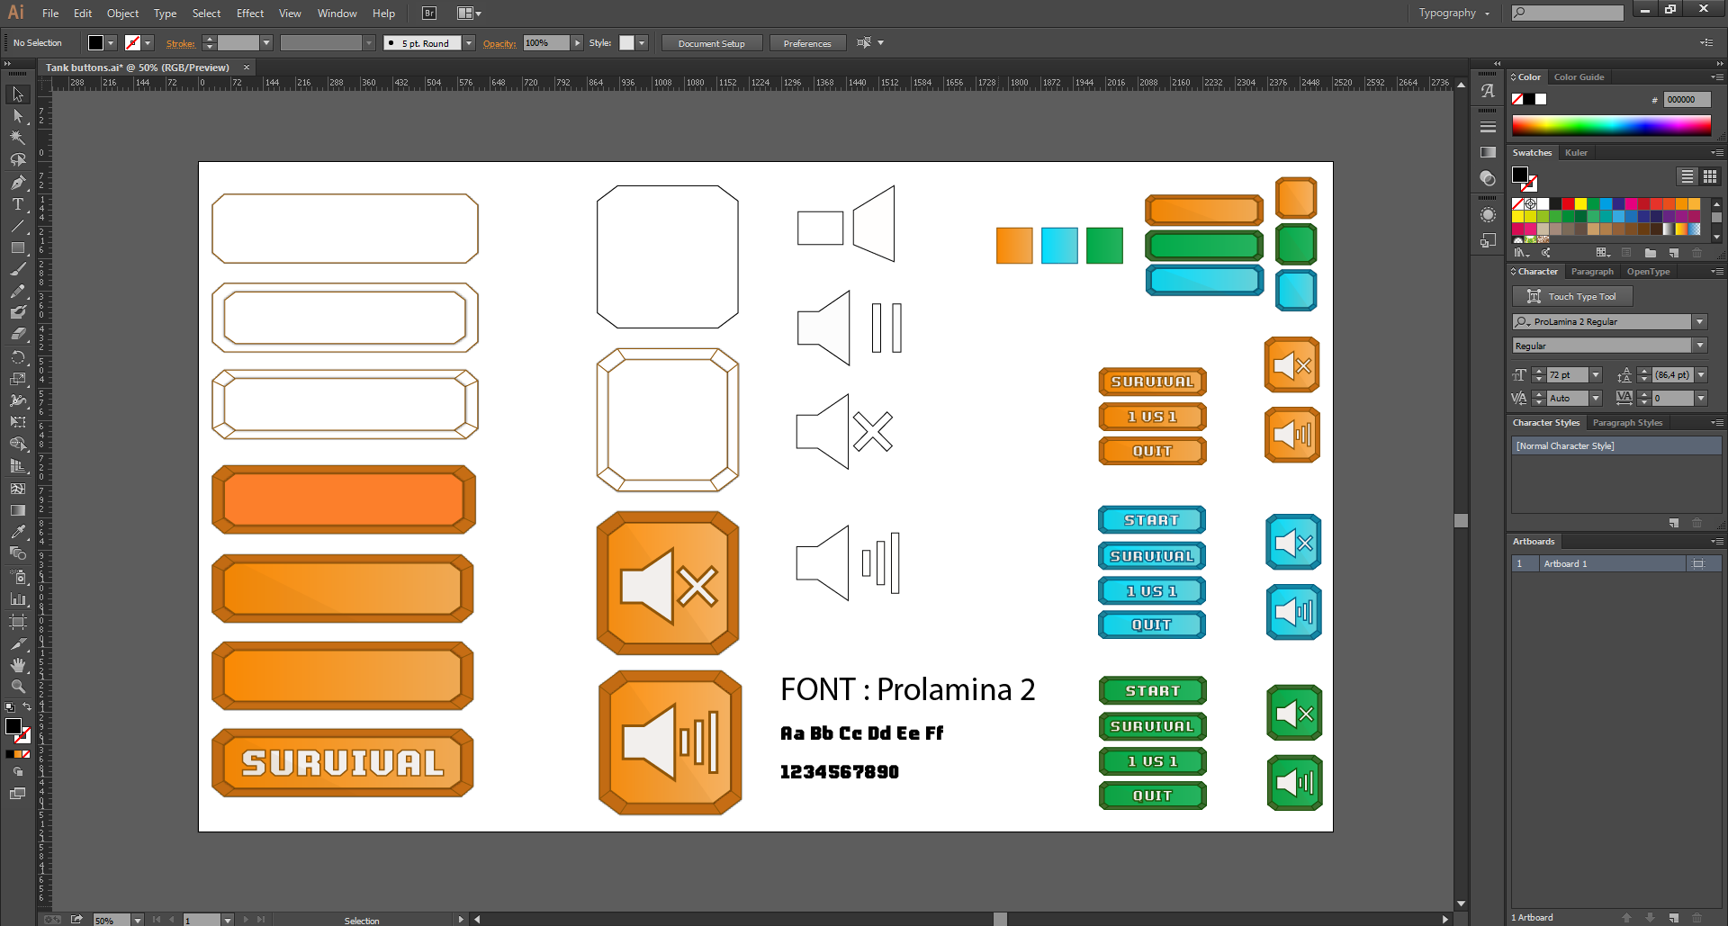The width and height of the screenshot is (1728, 926).
Task: Choose the Rectangle tool
Action: point(18,247)
